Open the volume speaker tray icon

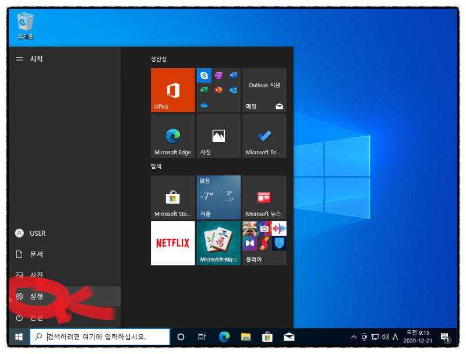click(x=385, y=337)
